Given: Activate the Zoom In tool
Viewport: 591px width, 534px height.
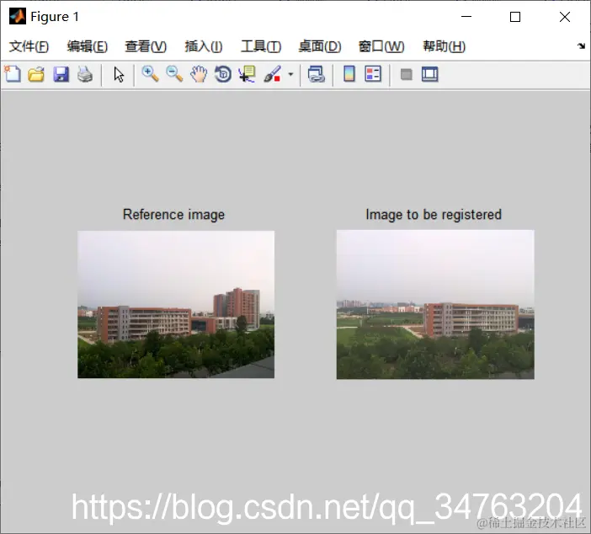Looking at the screenshot, I should pyautogui.click(x=150, y=74).
